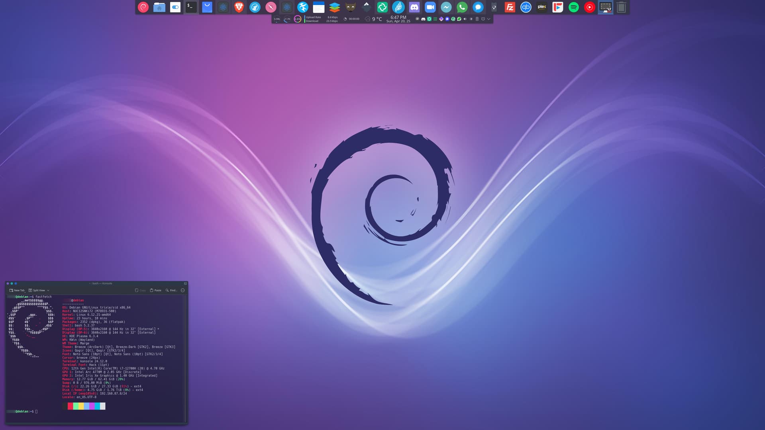The height and width of the screenshot is (430, 765).
Task: Click the green grid tray icon
Action: pos(435,19)
